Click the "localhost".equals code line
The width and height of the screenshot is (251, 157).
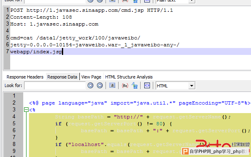coord(132,144)
